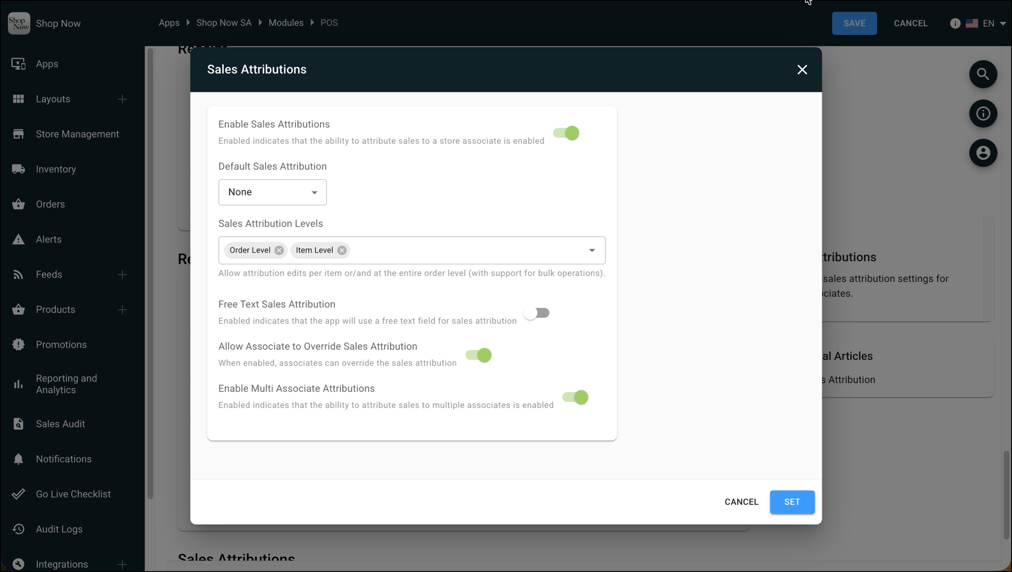This screenshot has width=1012, height=572.
Task: Click the Shop Now logo image
Action: point(19,23)
